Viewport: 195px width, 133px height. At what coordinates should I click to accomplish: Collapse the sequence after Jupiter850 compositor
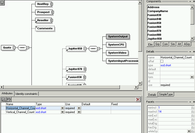coord(98,48)
